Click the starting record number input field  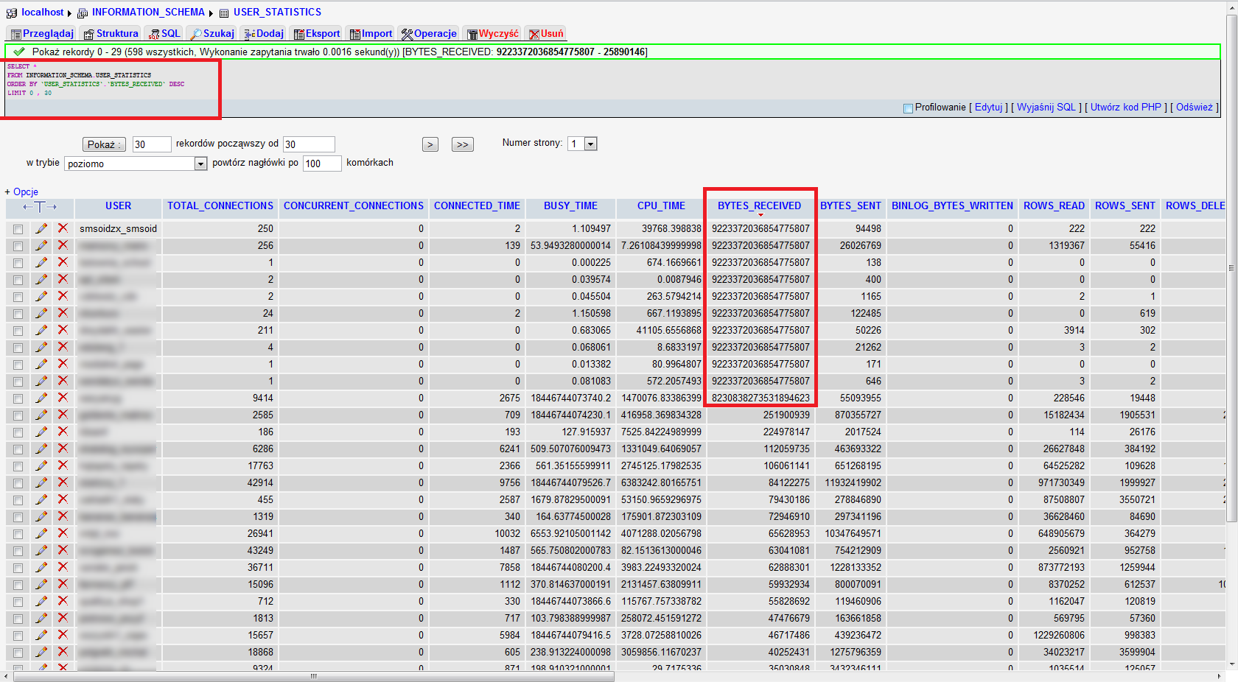(x=309, y=144)
